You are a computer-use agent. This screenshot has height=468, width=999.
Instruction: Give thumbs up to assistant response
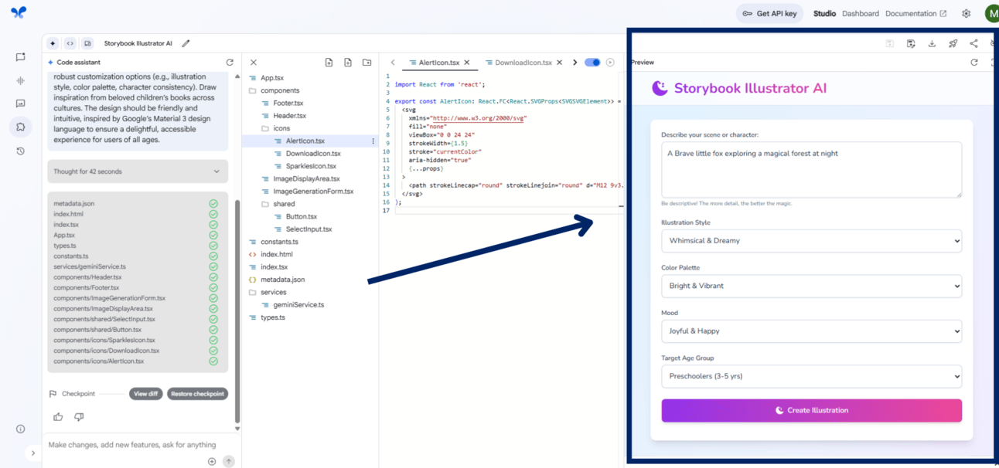click(58, 417)
